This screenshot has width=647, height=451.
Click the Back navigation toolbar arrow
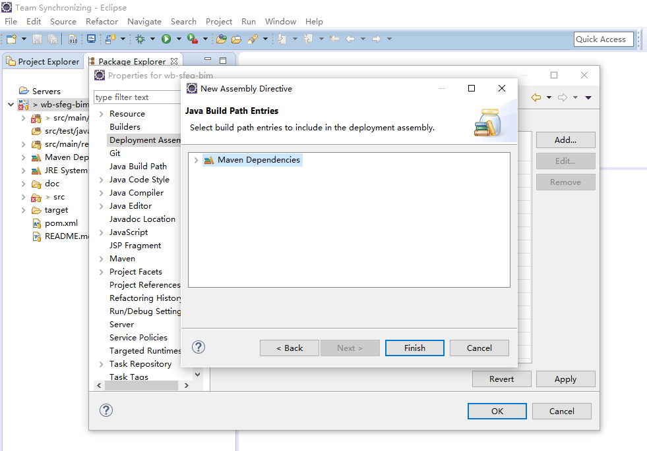point(350,39)
